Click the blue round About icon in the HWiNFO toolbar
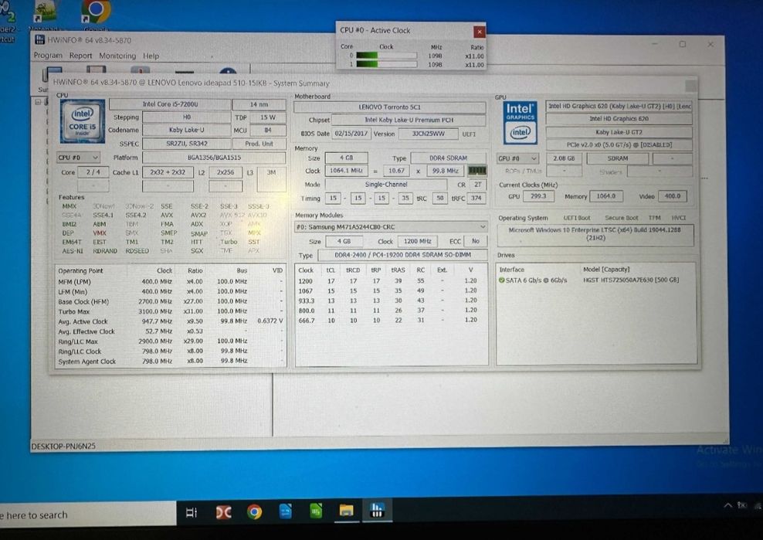 pos(228,71)
